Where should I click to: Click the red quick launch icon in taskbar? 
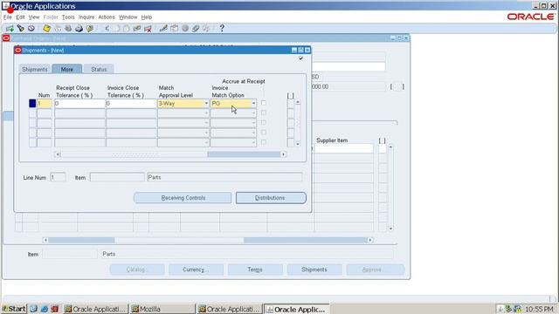tap(54, 309)
